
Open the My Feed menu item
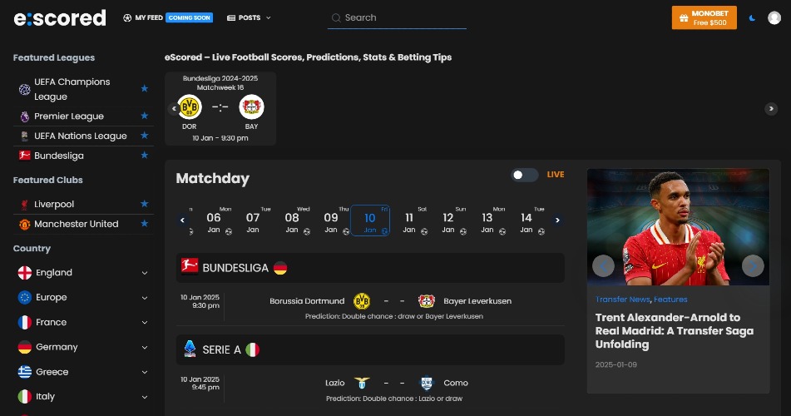pyautogui.click(x=143, y=17)
